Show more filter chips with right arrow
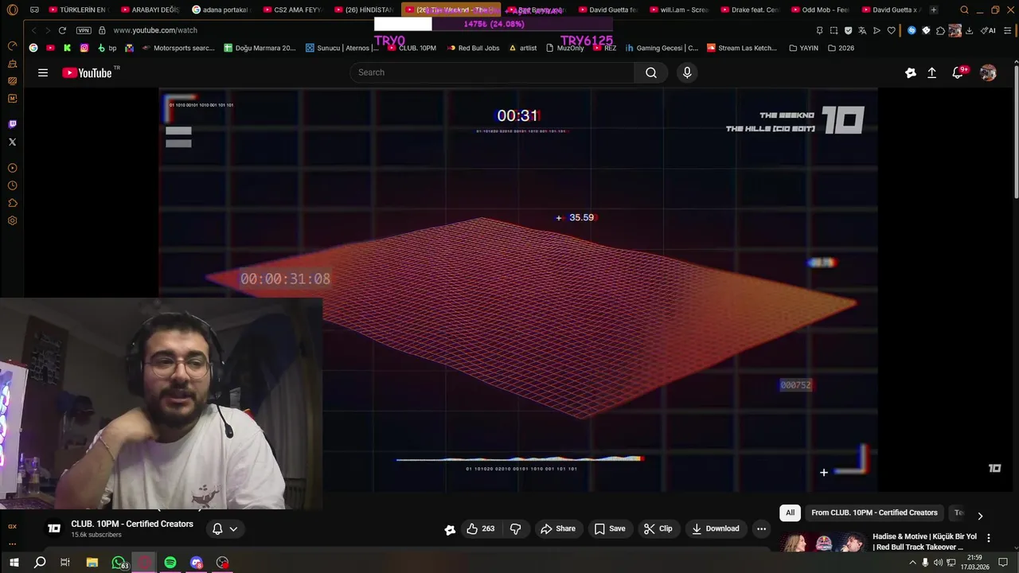The height and width of the screenshot is (573, 1019). (x=980, y=516)
